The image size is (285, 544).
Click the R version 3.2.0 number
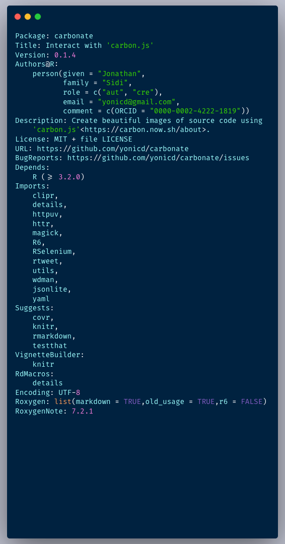(x=69, y=177)
